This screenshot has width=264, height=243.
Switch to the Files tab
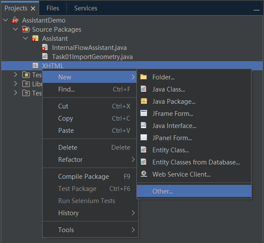coord(53,8)
